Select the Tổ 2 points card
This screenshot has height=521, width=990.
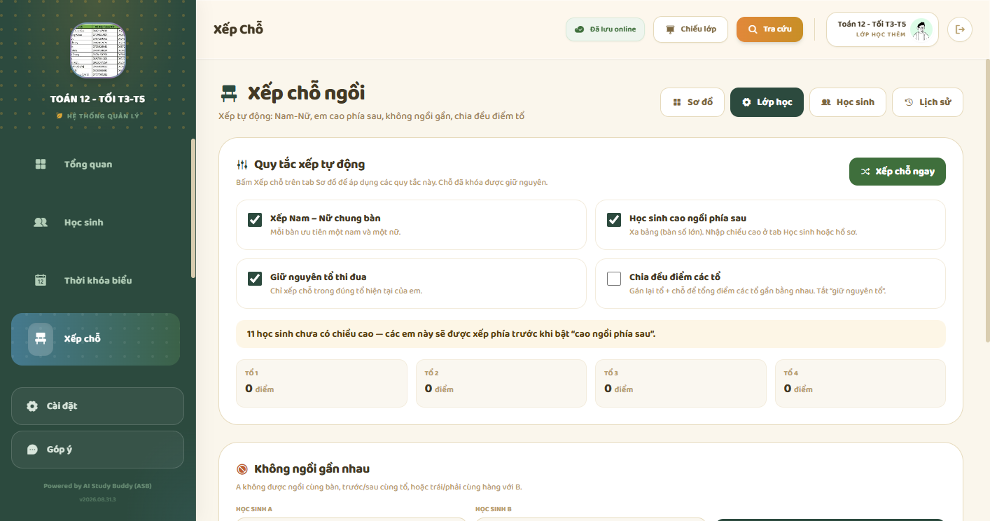click(501, 383)
